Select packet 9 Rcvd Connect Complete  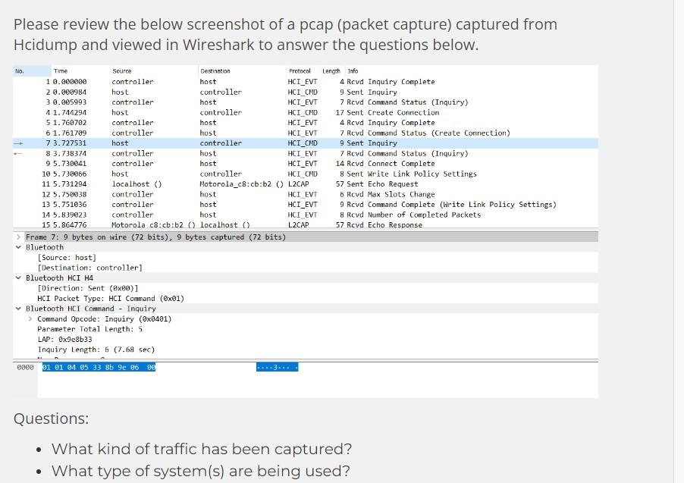(x=306, y=164)
